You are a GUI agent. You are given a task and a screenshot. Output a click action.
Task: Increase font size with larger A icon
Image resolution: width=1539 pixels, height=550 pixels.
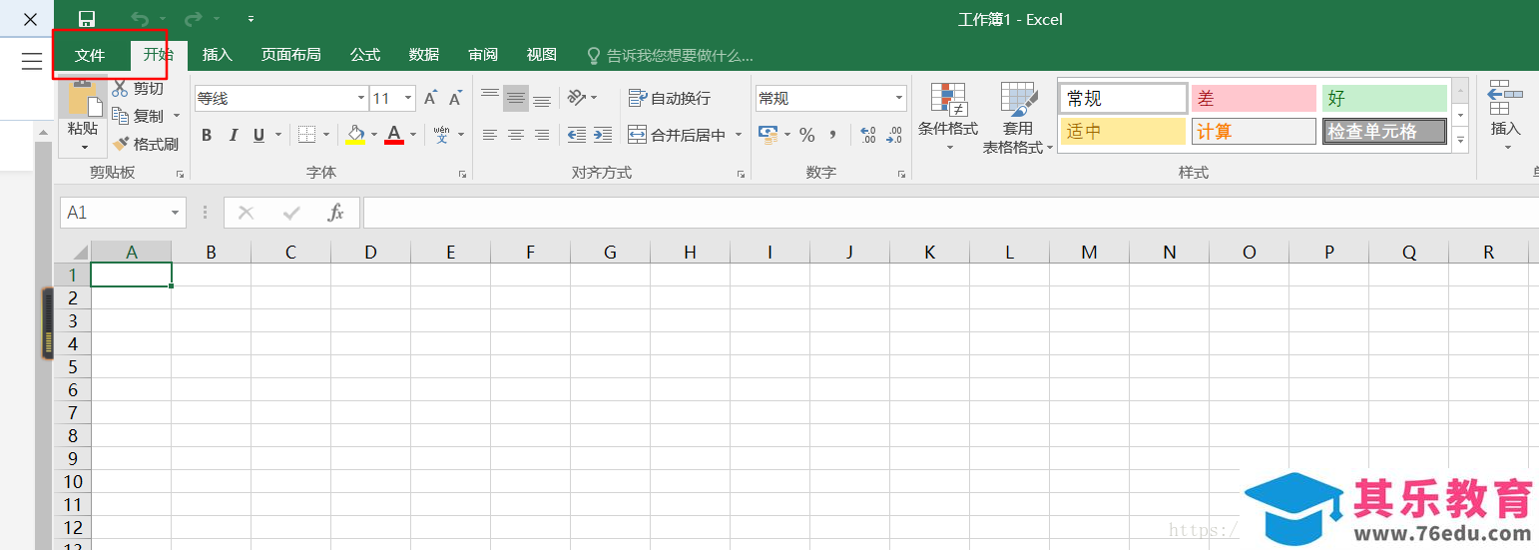430,98
